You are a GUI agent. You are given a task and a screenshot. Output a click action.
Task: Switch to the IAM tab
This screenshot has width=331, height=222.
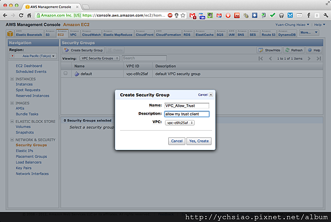[x=231, y=34]
